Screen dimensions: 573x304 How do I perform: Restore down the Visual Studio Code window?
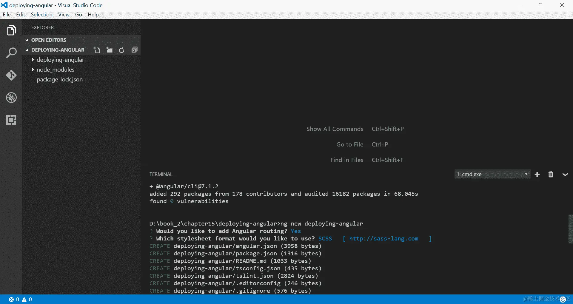coord(541,5)
